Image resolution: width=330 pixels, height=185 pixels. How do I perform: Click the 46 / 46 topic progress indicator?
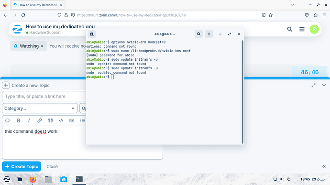pos(309,72)
